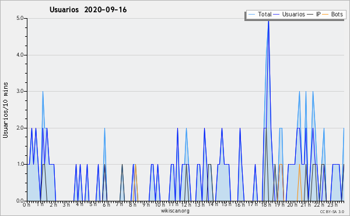The height and width of the screenshot is (216, 350).
Task: Click the light blue peak at 6 h
Action: 104,129
